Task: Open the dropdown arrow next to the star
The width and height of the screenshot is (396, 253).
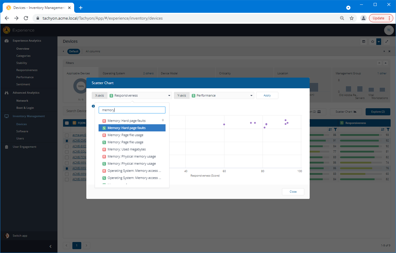Action: (x=379, y=42)
